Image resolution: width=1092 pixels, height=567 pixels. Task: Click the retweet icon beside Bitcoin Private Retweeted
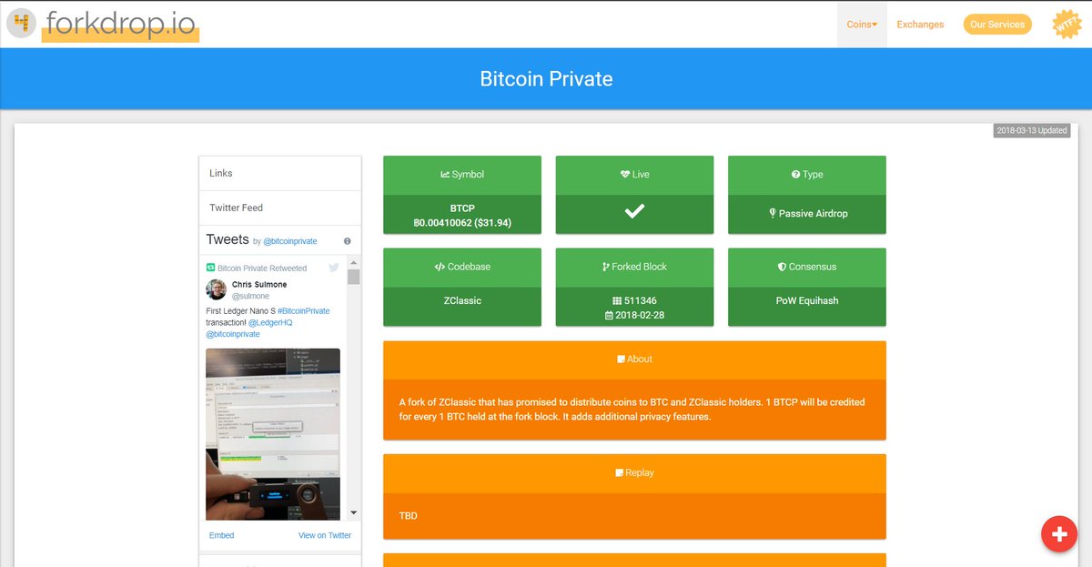click(x=210, y=268)
